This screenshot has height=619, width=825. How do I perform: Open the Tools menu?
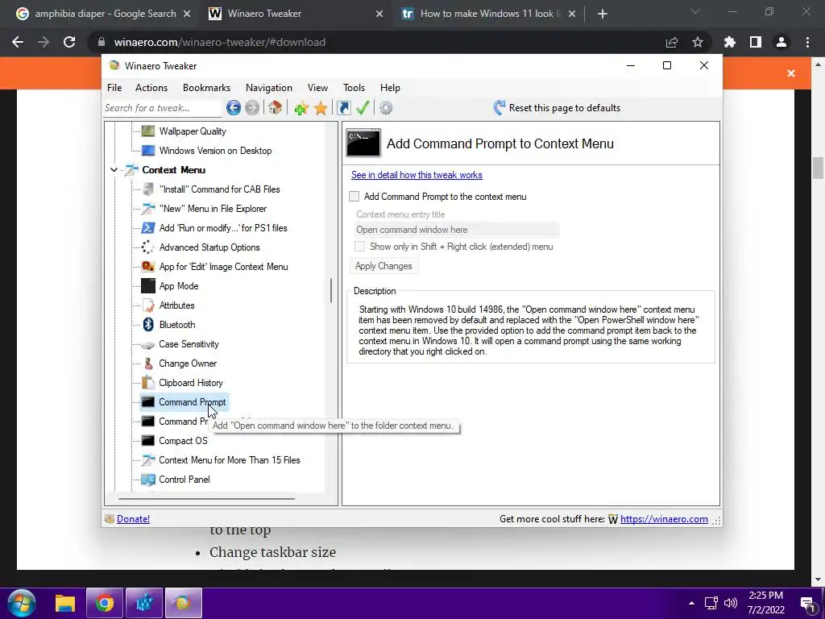(x=354, y=88)
